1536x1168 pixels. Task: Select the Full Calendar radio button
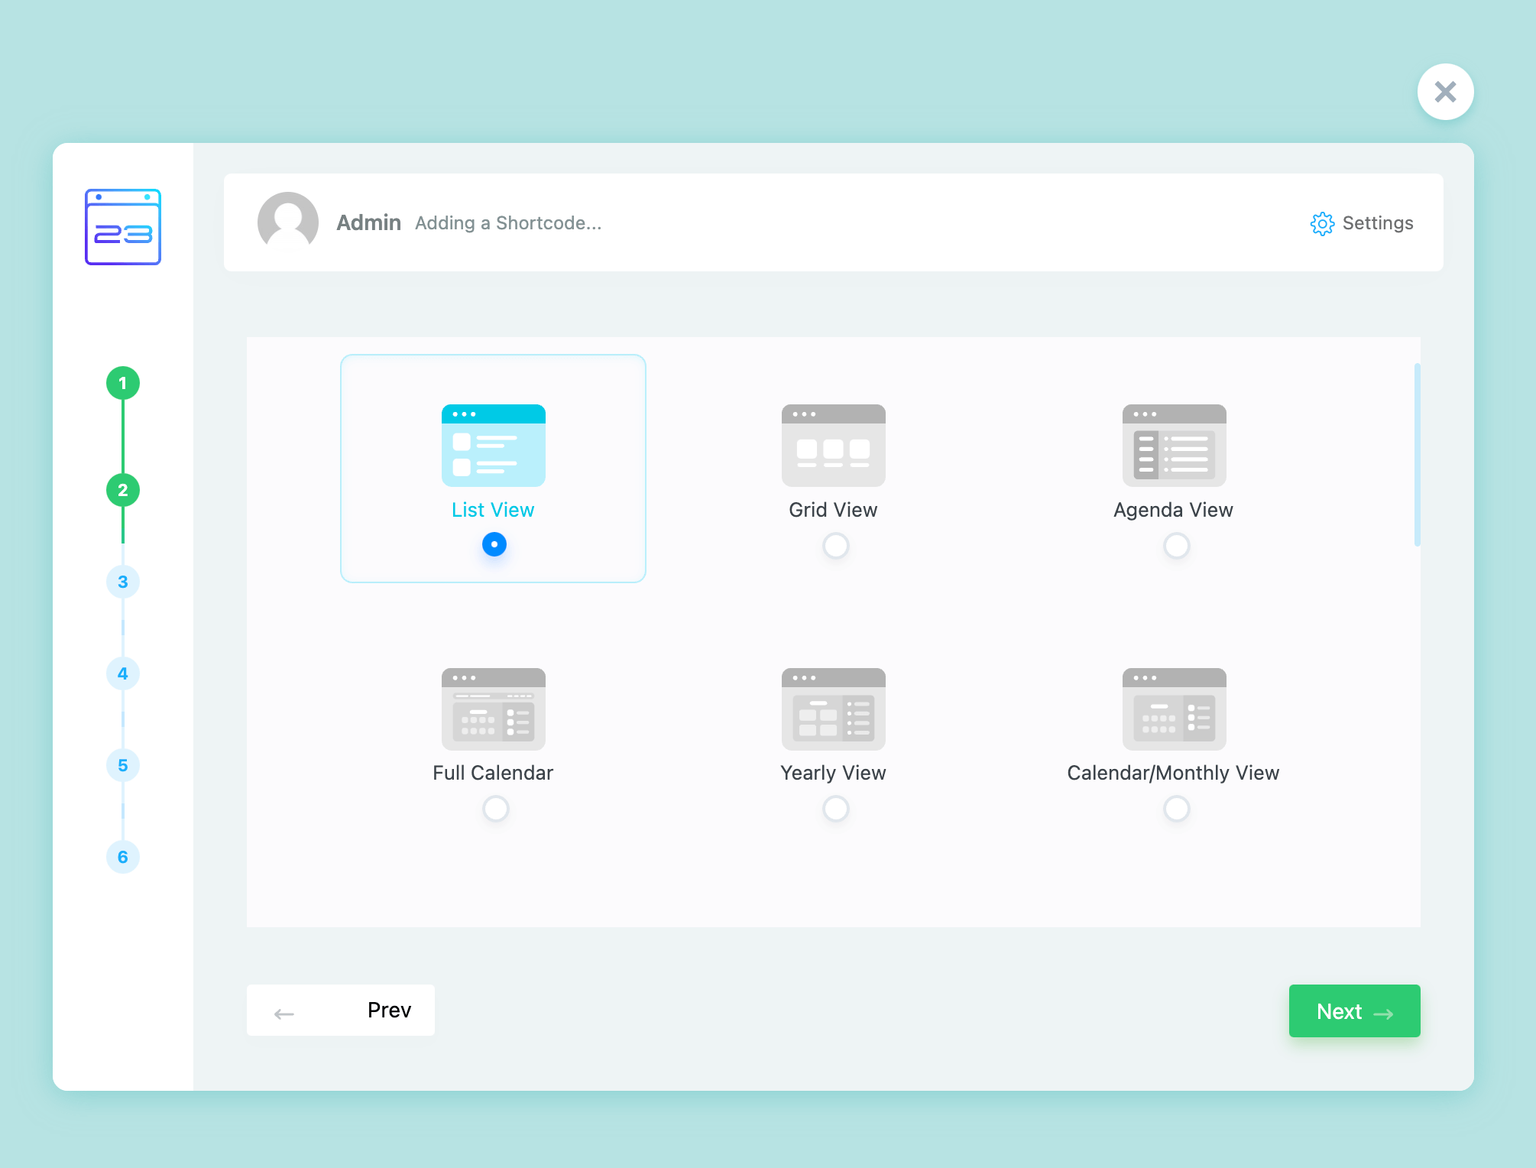point(495,808)
